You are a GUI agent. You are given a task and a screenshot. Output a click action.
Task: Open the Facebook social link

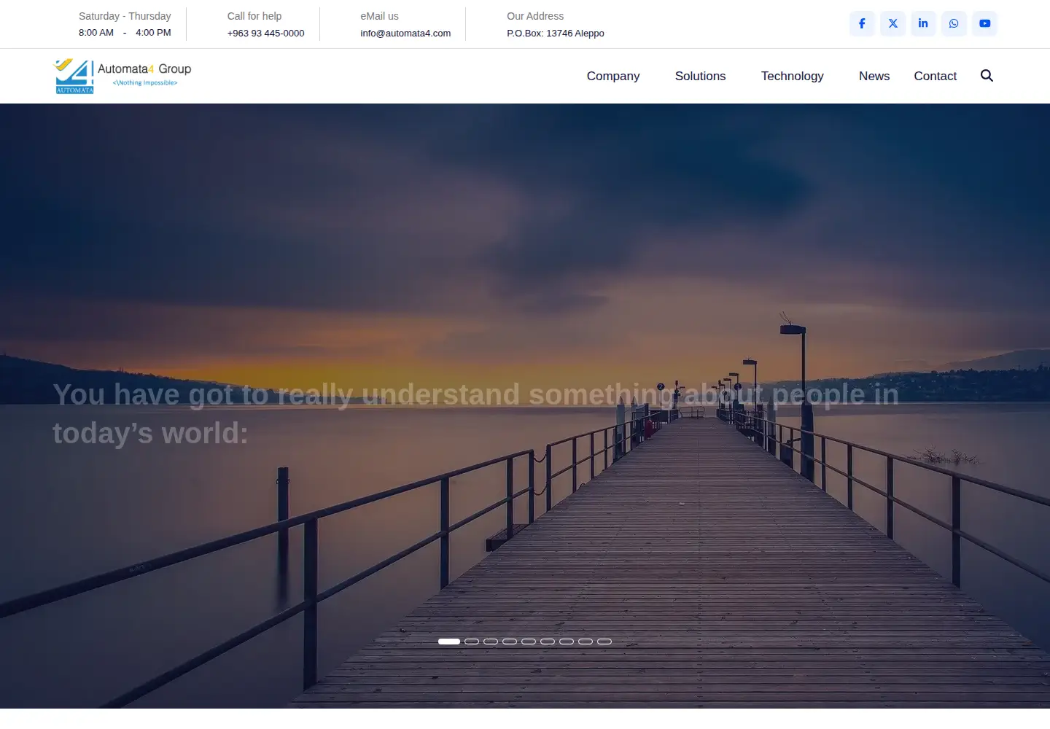click(862, 23)
